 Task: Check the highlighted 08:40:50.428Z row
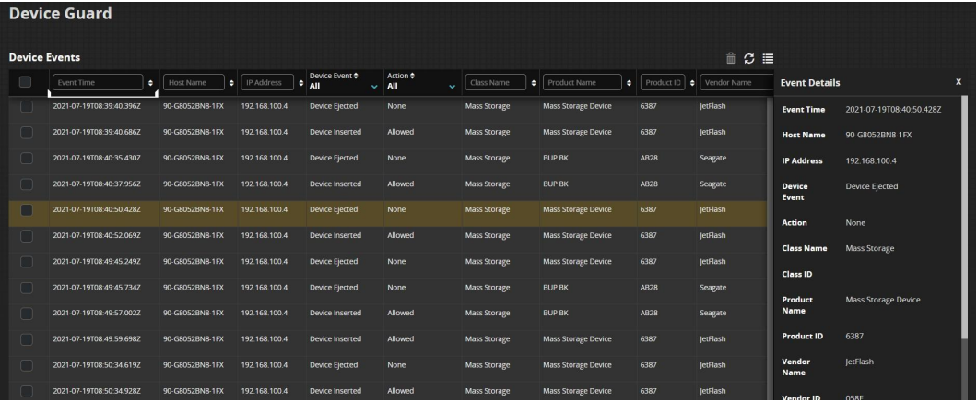click(26, 210)
